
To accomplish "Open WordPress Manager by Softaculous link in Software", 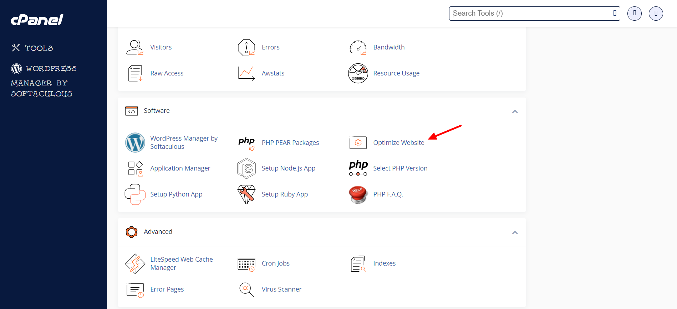I will coord(184,142).
